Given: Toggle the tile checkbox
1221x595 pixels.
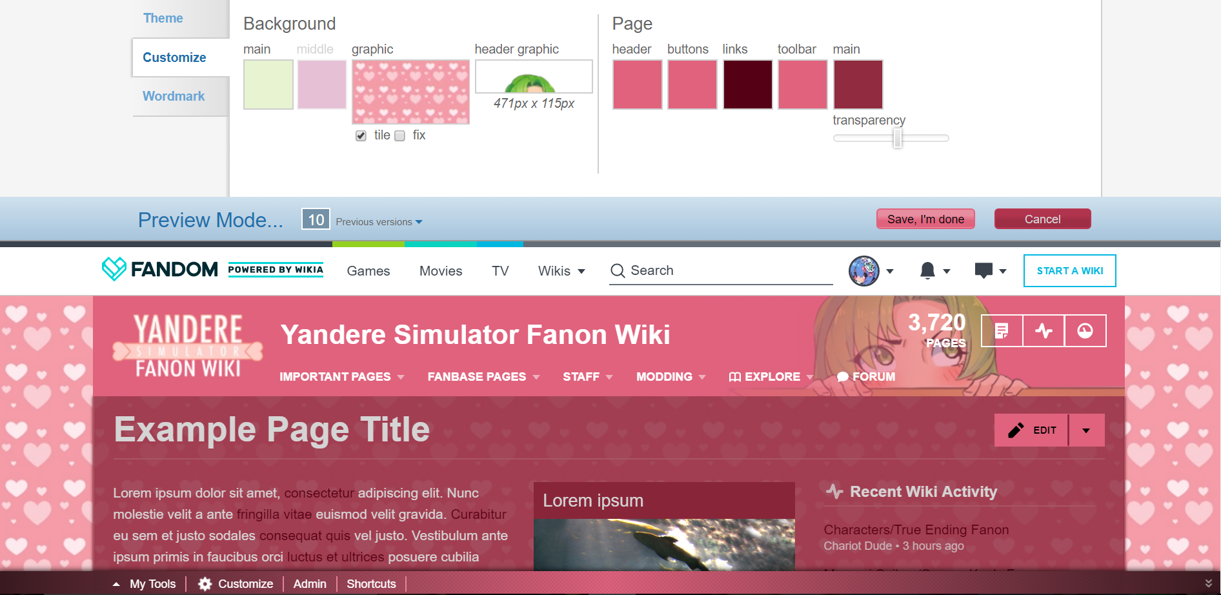Looking at the screenshot, I should click(361, 136).
